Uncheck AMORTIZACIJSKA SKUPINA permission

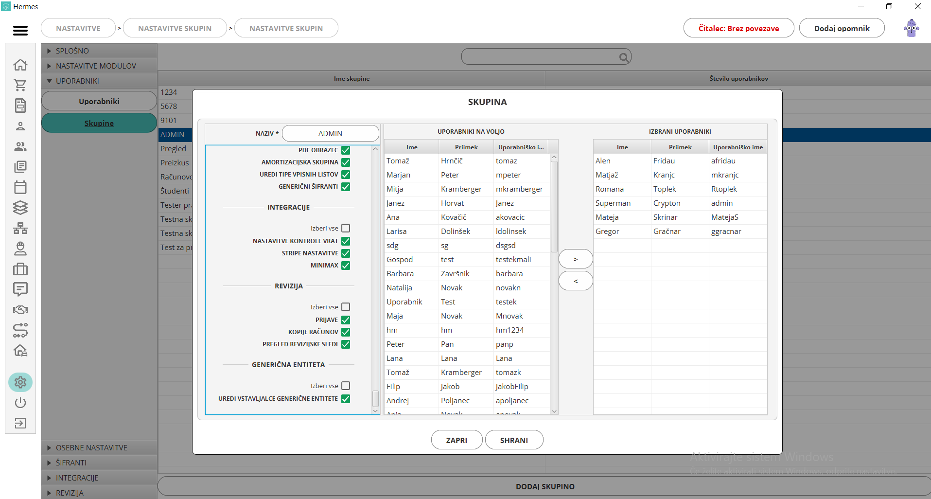coord(346,162)
